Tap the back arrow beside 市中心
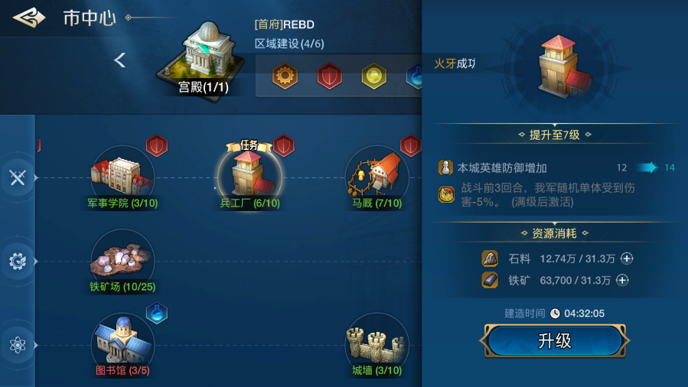This screenshot has width=688, height=387. coord(29,18)
